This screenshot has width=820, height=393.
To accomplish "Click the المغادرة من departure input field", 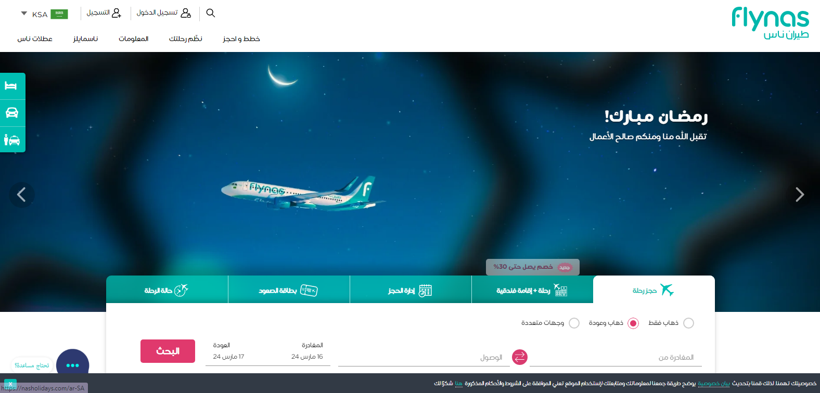I will [x=616, y=357].
